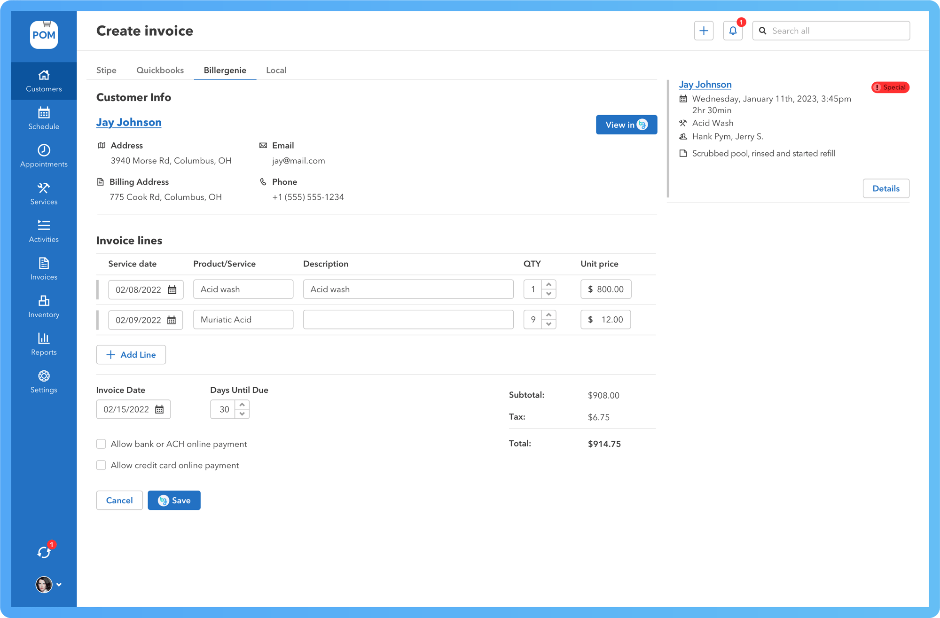Open the Customers section in sidebar
The height and width of the screenshot is (618, 940).
[x=44, y=80]
